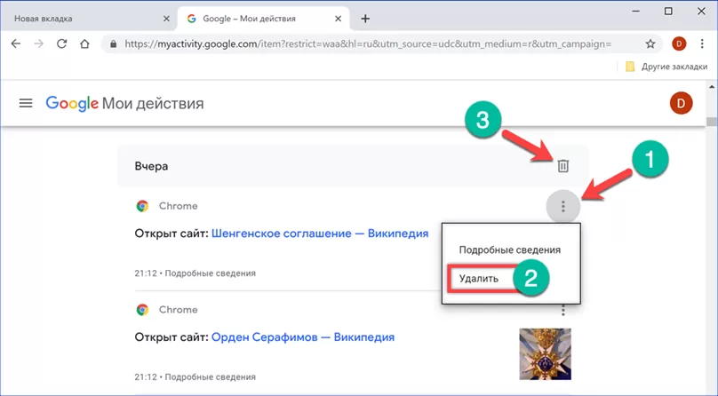Click the Орден Серафимов thumbnail image
The width and height of the screenshot is (718, 396).
click(x=545, y=352)
